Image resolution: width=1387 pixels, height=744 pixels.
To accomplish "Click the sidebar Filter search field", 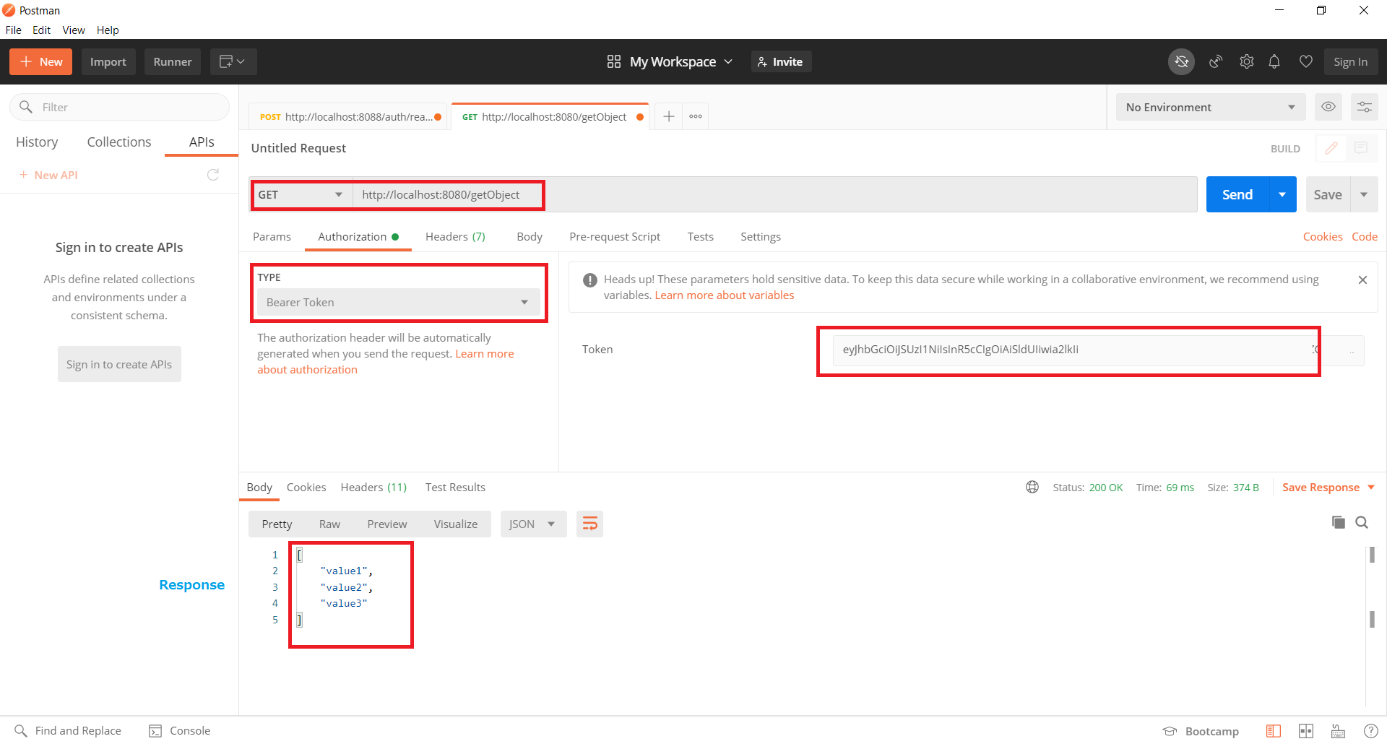I will pyautogui.click(x=119, y=107).
